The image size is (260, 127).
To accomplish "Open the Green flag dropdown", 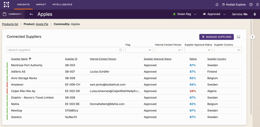I will point(185,14).
